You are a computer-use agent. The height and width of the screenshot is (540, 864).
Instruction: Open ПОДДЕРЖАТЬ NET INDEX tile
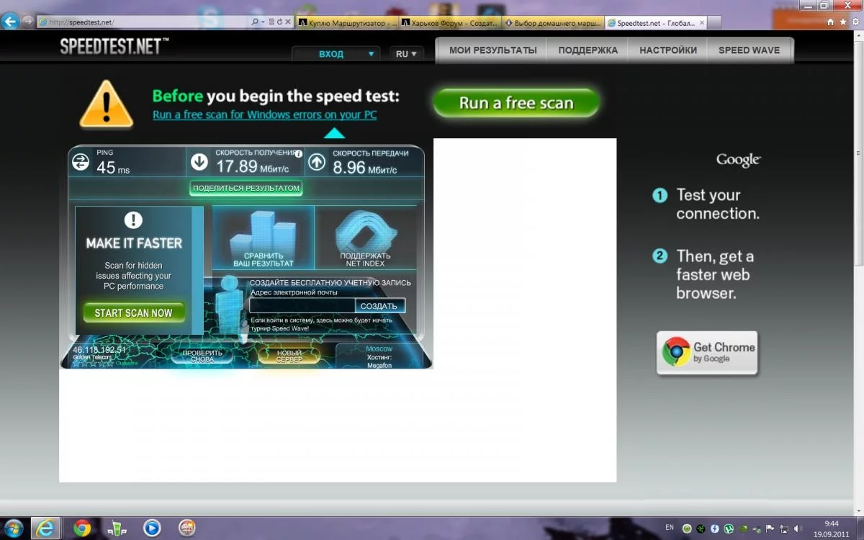point(366,238)
